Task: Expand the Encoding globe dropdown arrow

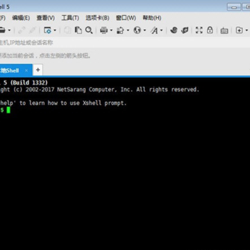Action: click(x=144, y=31)
